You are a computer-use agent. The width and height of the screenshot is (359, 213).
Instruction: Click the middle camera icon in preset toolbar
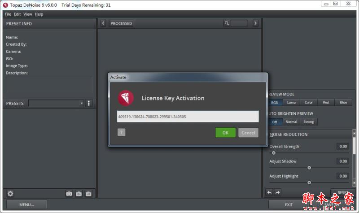coord(79,194)
